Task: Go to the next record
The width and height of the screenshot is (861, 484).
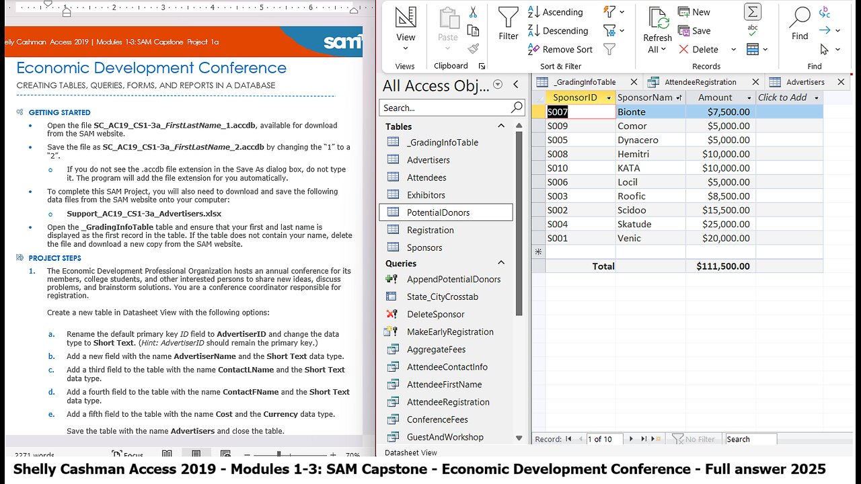Action: [x=631, y=439]
